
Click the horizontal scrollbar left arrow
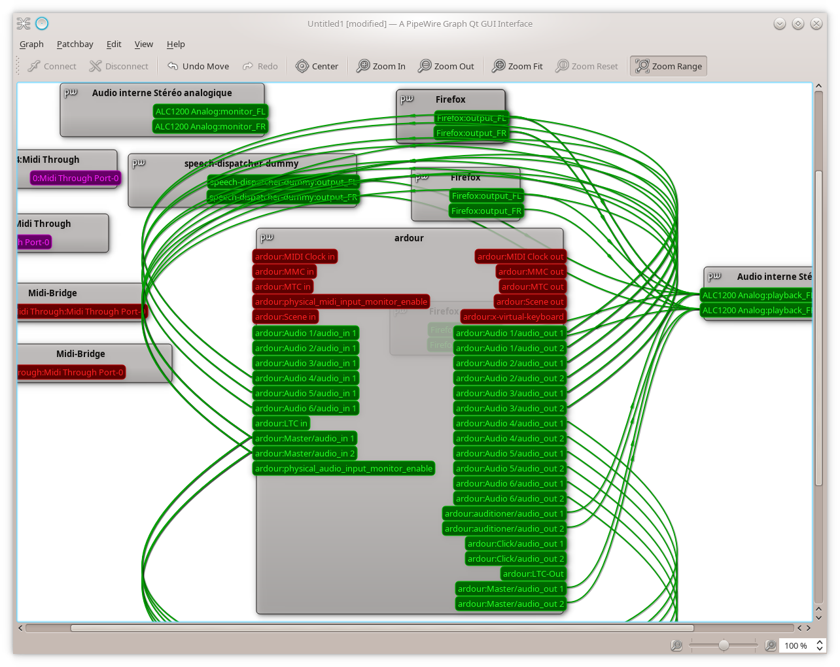pyautogui.click(x=21, y=628)
